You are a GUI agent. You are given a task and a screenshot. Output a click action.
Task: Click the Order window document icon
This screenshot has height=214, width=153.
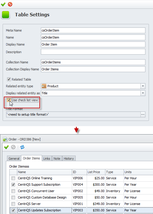pos(5,139)
